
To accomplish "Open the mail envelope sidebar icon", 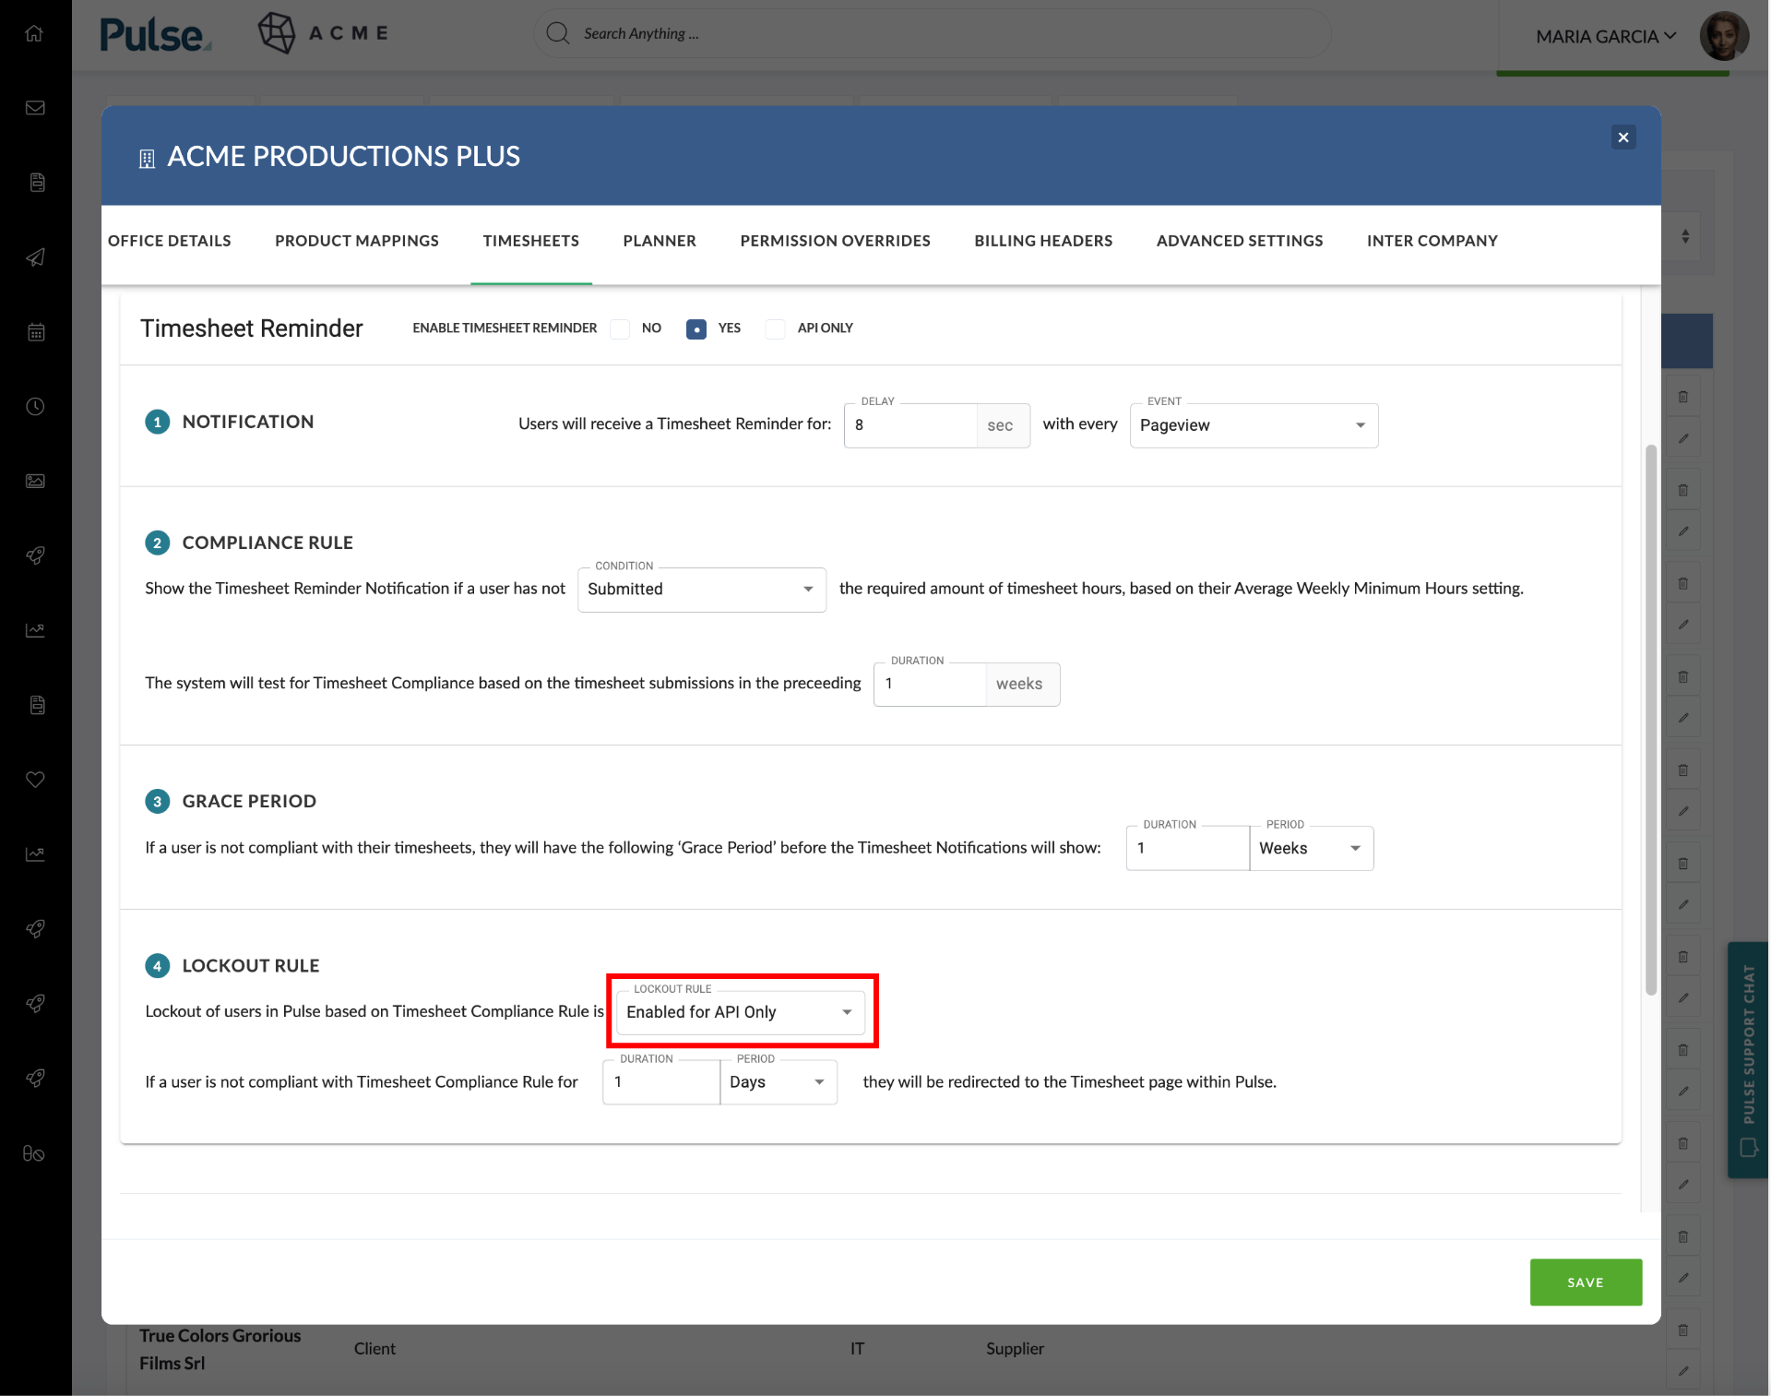I will pos(35,108).
